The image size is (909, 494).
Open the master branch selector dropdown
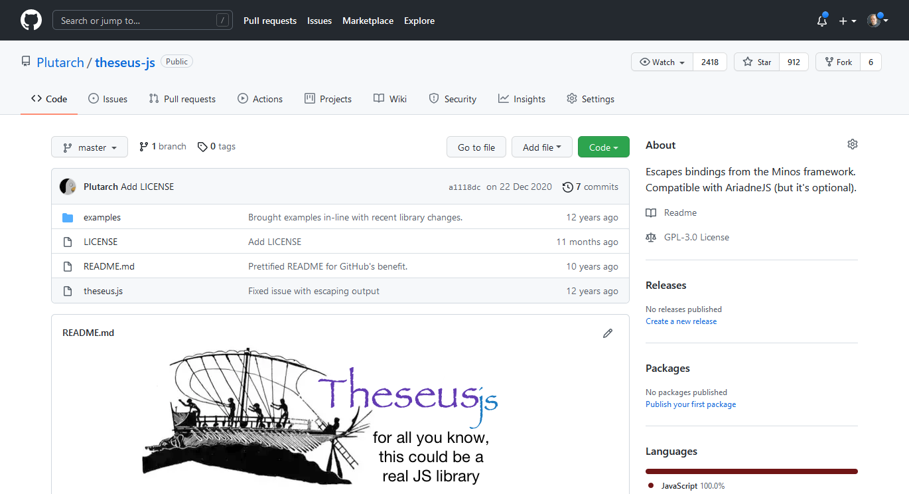coord(90,147)
